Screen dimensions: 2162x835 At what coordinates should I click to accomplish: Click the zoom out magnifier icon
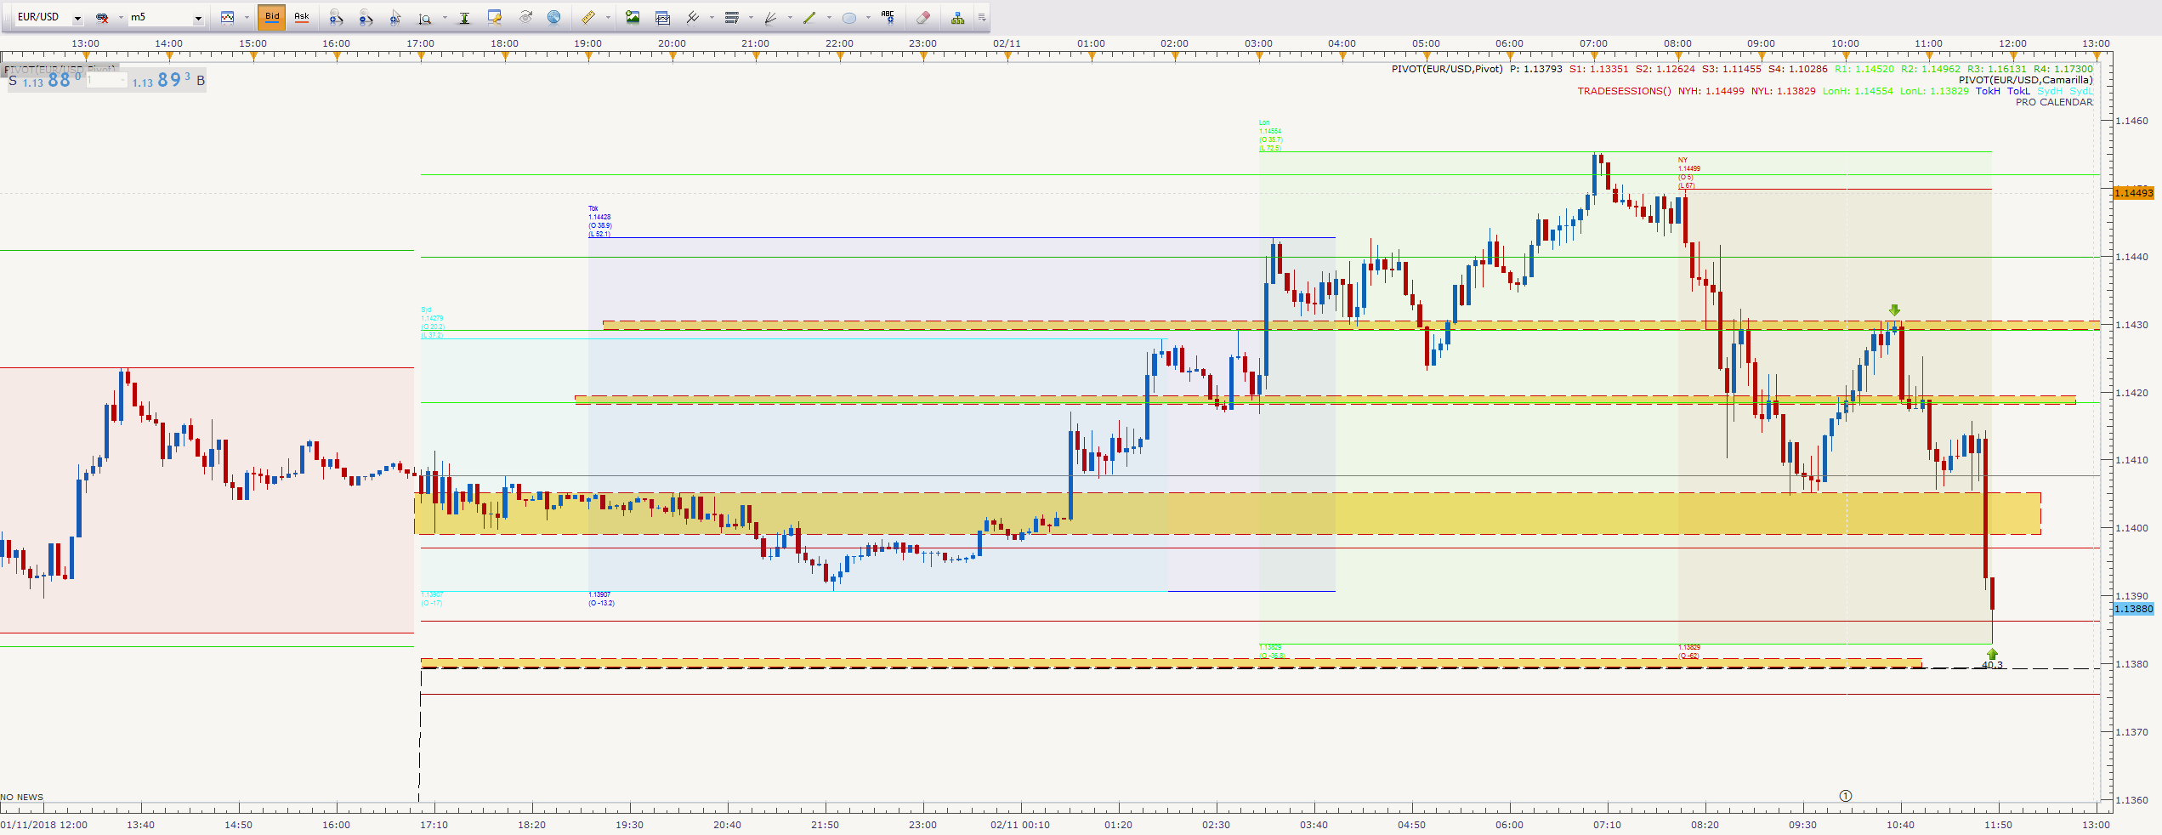(366, 17)
